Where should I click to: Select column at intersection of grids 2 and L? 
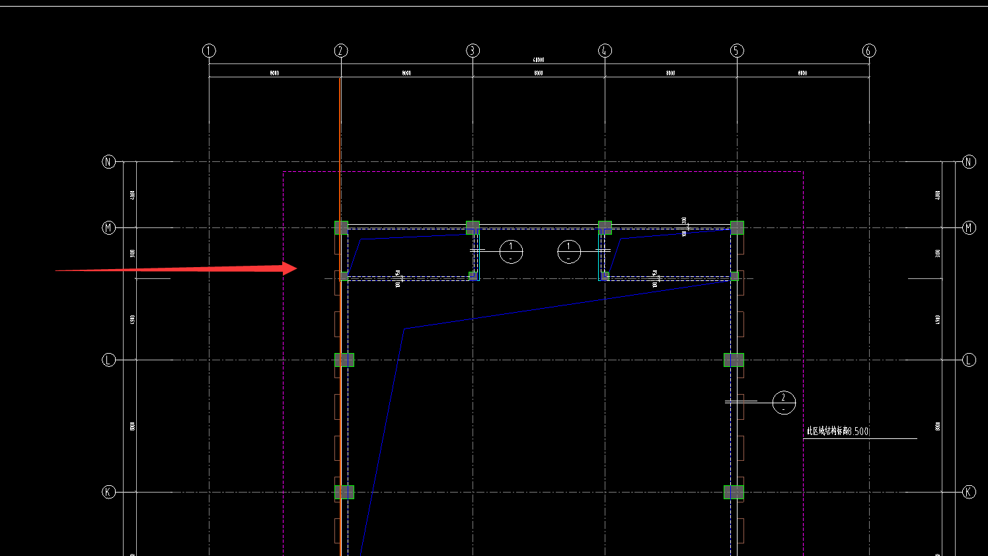click(344, 360)
